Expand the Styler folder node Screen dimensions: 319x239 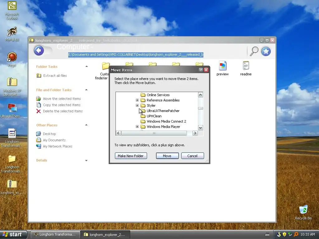[137, 105]
